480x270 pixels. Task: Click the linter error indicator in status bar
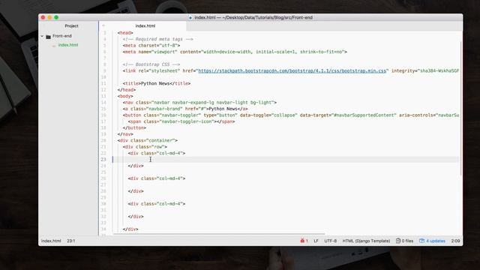[304, 241]
